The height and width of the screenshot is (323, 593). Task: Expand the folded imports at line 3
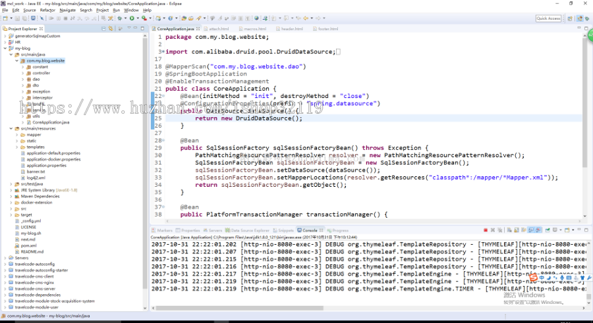point(163,51)
